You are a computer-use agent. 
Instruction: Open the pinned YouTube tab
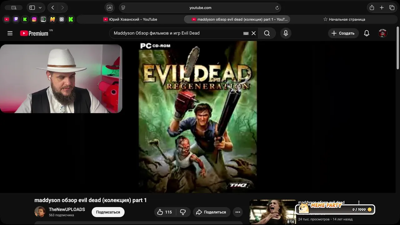point(7,19)
